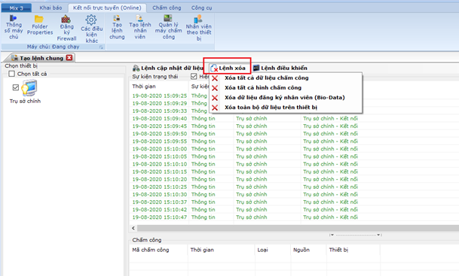Close the Tạo lệnh chung tab
Image resolution: width=459 pixels, height=276 pixels.
coord(69,58)
